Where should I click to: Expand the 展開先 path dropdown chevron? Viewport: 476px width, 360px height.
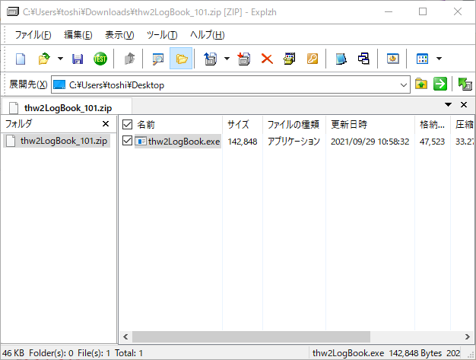[404, 84]
